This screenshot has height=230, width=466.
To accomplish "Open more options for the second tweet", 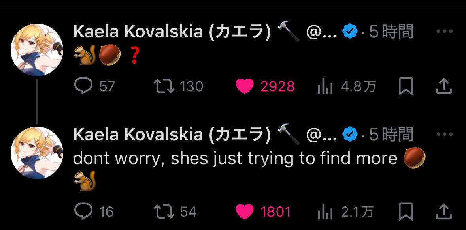I will click(x=444, y=135).
